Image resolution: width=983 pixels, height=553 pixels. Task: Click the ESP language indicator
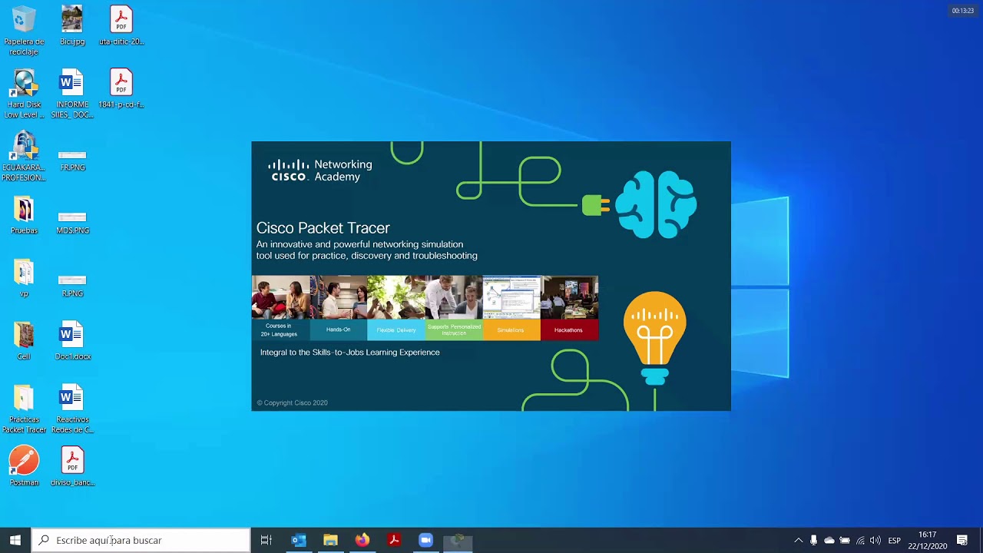pos(894,541)
